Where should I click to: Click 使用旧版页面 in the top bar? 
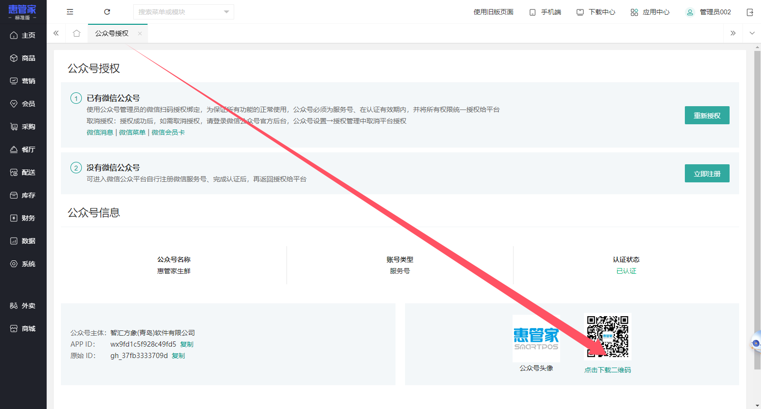tap(494, 12)
